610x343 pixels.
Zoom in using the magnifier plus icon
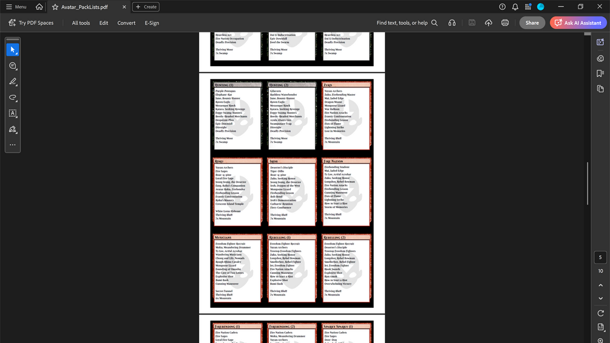[x=600, y=341]
